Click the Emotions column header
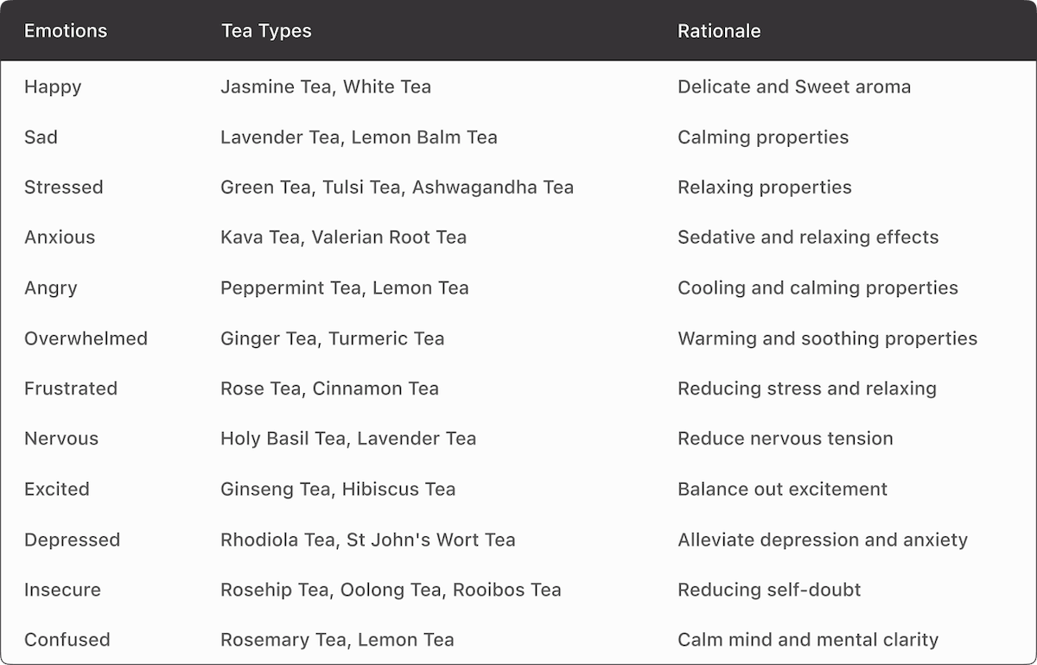The width and height of the screenshot is (1037, 665). (x=66, y=31)
